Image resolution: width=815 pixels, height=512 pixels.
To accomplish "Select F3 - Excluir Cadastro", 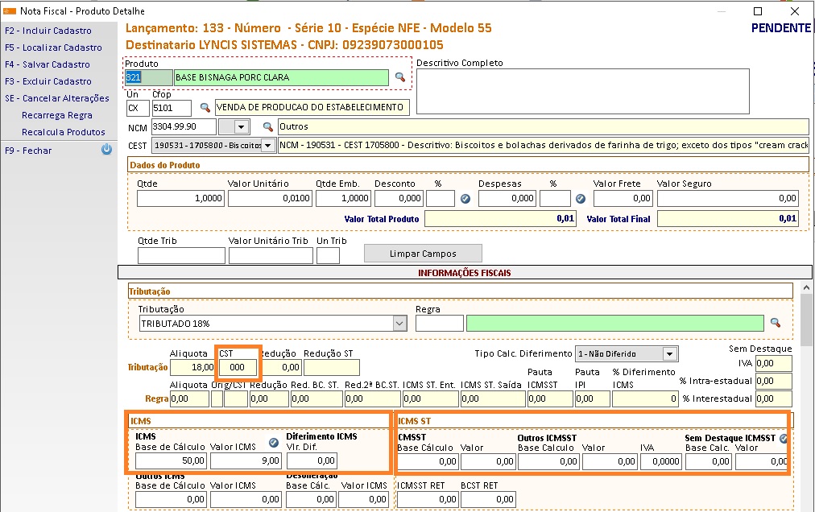I will (48, 81).
